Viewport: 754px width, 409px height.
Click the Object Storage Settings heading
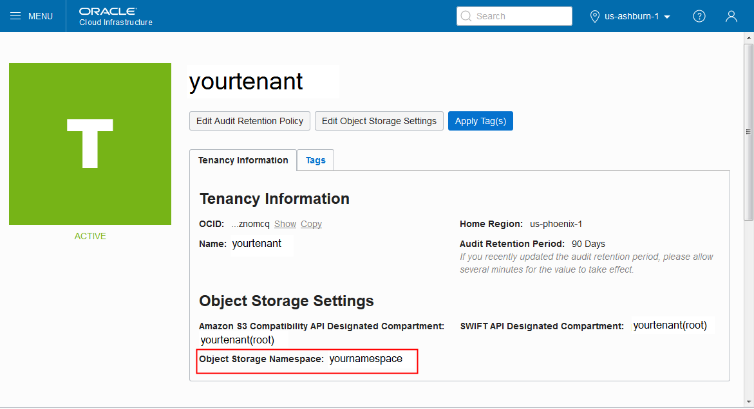pyautogui.click(x=286, y=301)
